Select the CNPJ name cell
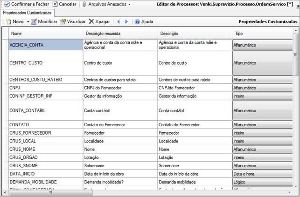The image size is (300, 197). tap(46, 88)
